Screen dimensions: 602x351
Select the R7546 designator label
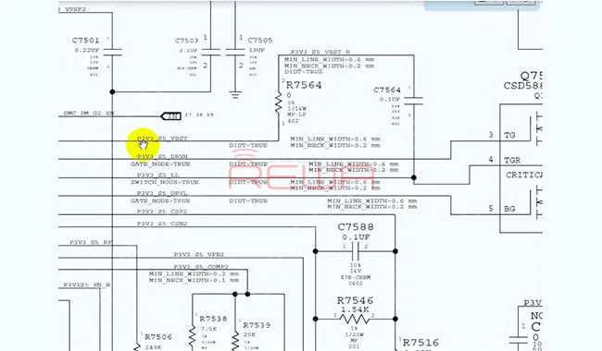point(355,301)
